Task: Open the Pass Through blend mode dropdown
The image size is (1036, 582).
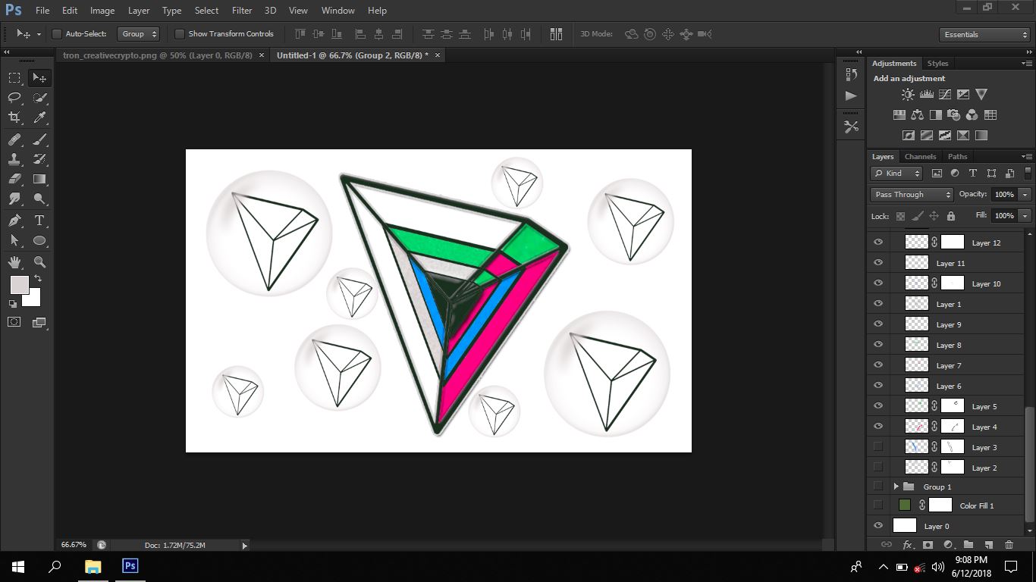Action: pos(912,195)
